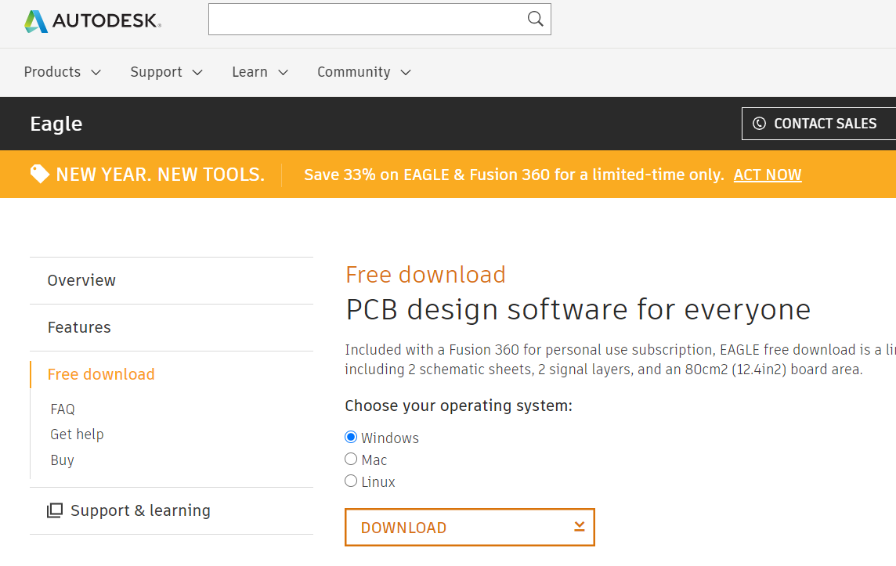This screenshot has width=896, height=566.
Task: Open the FAQ sidebar link
Action: 63,409
